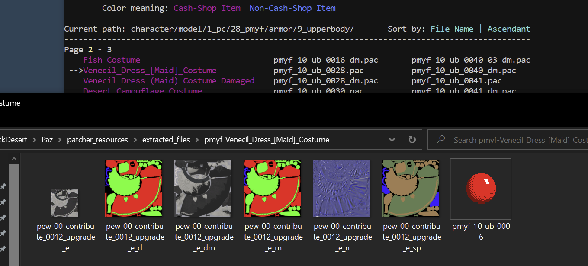The image size is (588, 266).
Task: Open the address bar history dropdown
Action: point(392,140)
